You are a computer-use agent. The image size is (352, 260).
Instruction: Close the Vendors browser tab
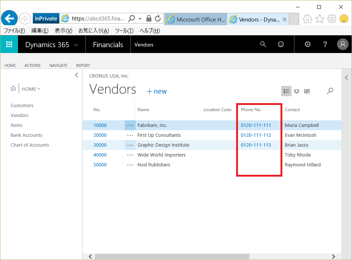285,19
